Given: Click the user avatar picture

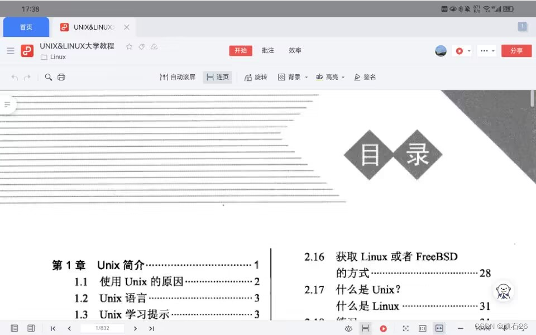Looking at the screenshot, I should coord(441,51).
